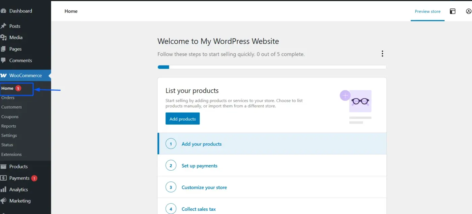Open the Coupons submenu item
The height and width of the screenshot is (214, 472).
(x=10, y=117)
